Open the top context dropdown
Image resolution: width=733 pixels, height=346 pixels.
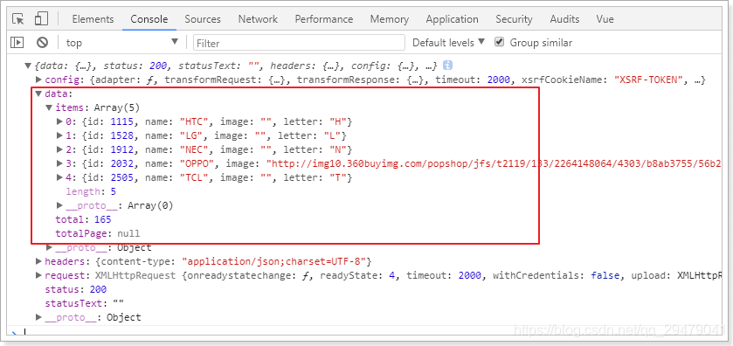[x=122, y=43]
